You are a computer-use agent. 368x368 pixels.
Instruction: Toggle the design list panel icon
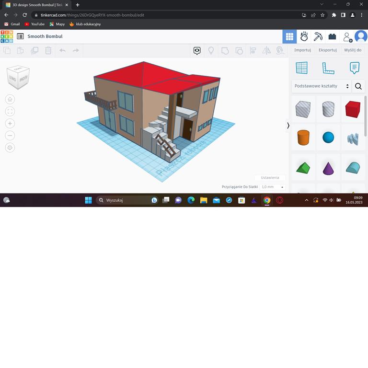pos(20,36)
